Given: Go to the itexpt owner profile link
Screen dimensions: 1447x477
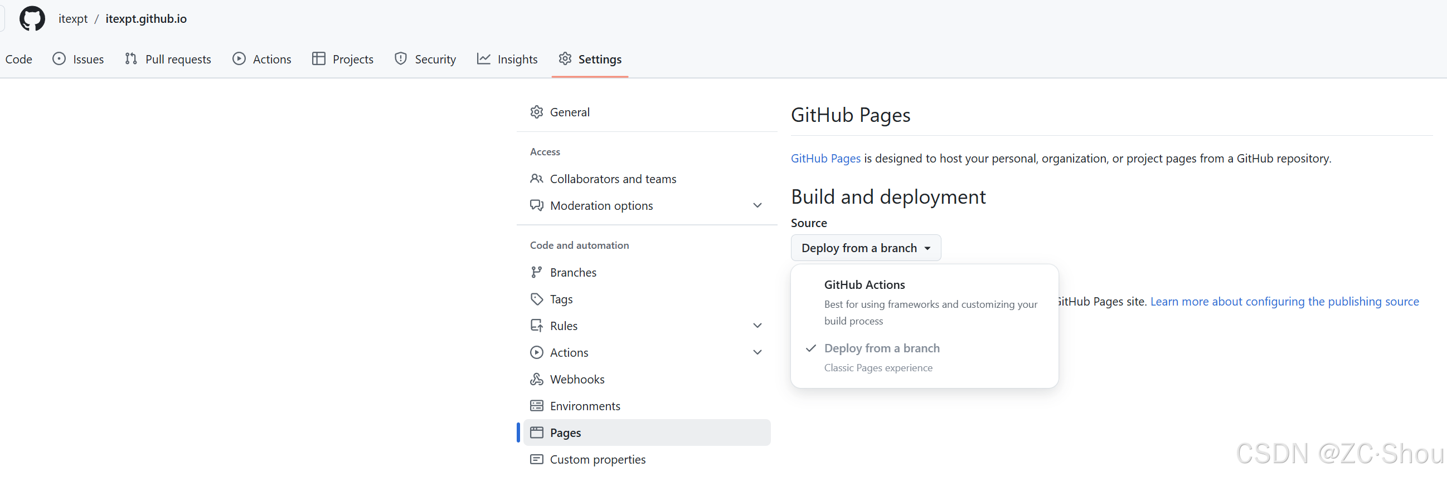Looking at the screenshot, I should (x=73, y=19).
